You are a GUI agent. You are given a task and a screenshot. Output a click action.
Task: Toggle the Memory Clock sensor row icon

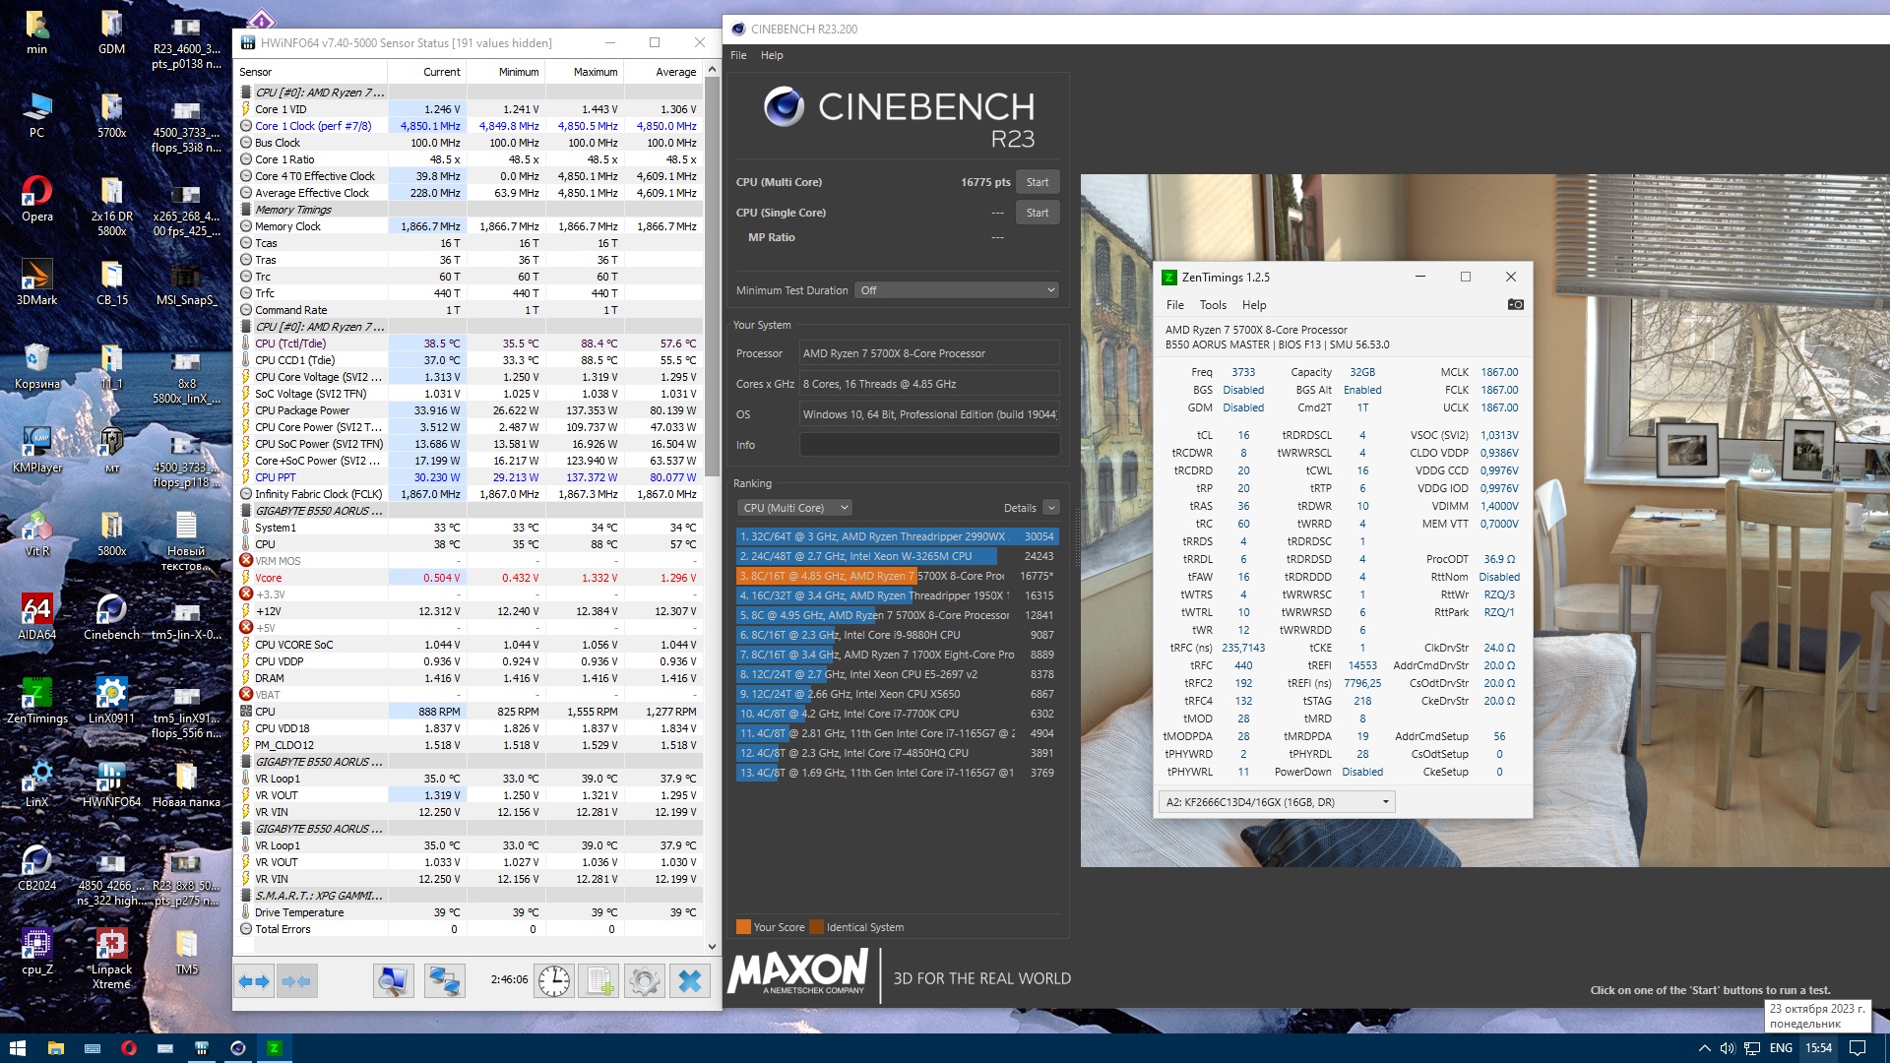246,226
